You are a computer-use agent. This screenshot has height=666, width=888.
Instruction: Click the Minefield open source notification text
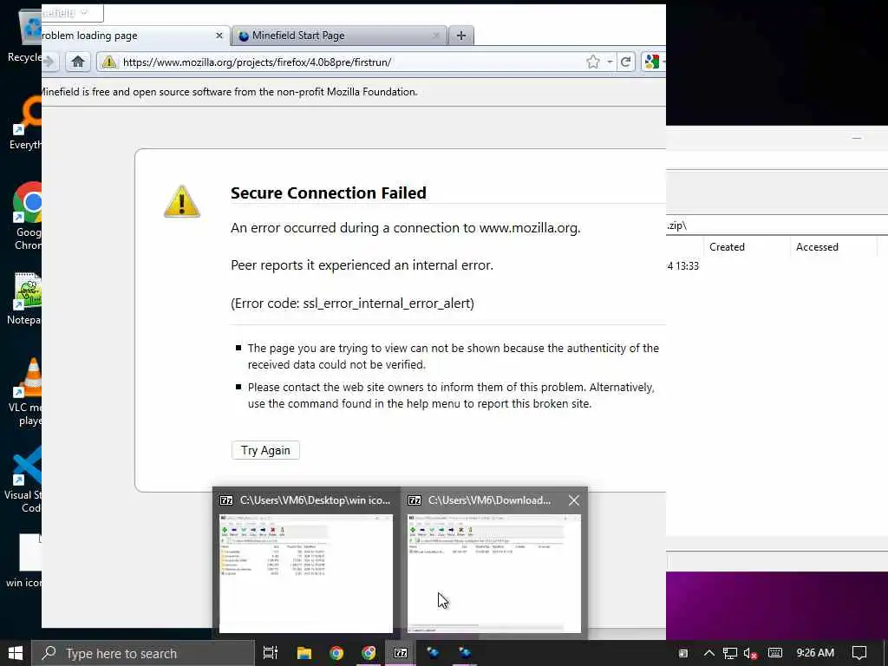pyautogui.click(x=229, y=92)
